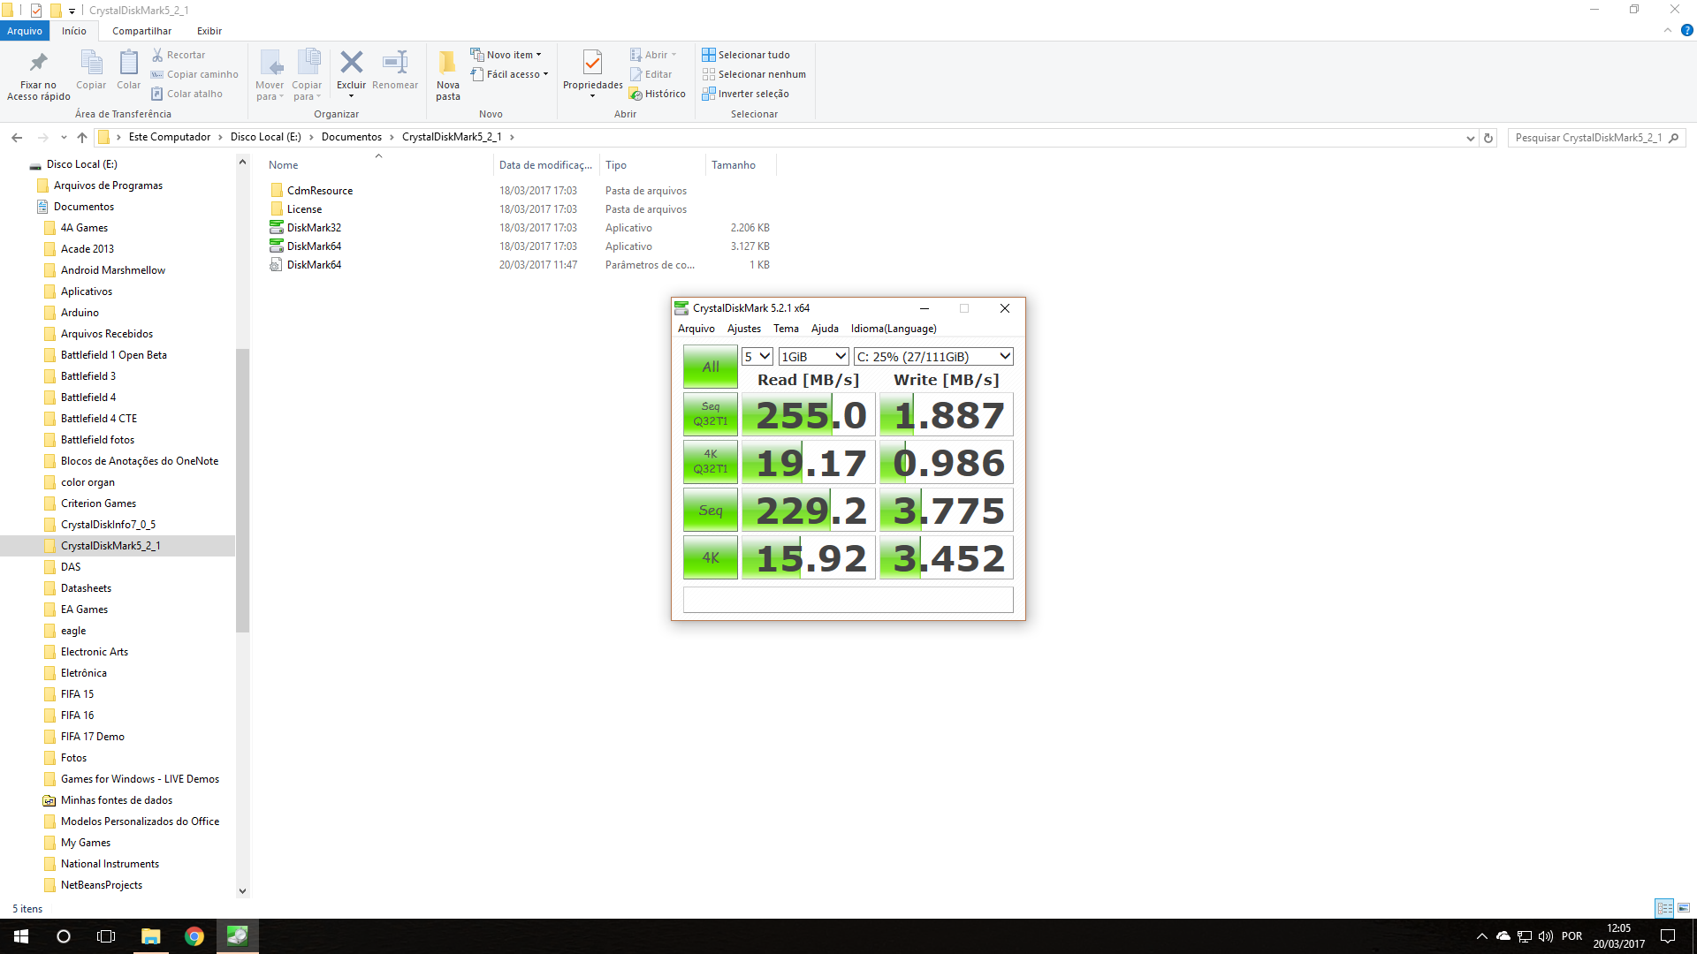This screenshot has width=1697, height=954.
Task: Click the Colar paste icon
Action: point(128,63)
